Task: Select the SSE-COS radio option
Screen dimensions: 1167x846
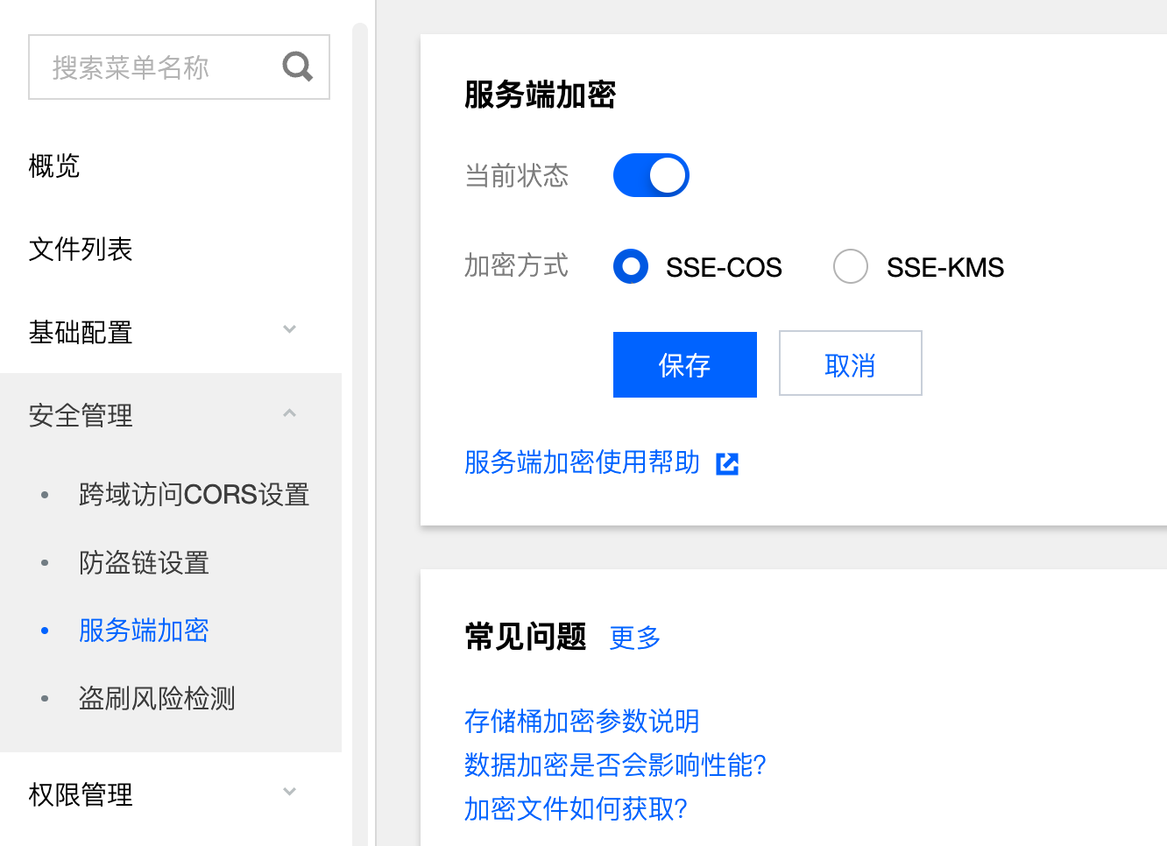Action: click(631, 266)
